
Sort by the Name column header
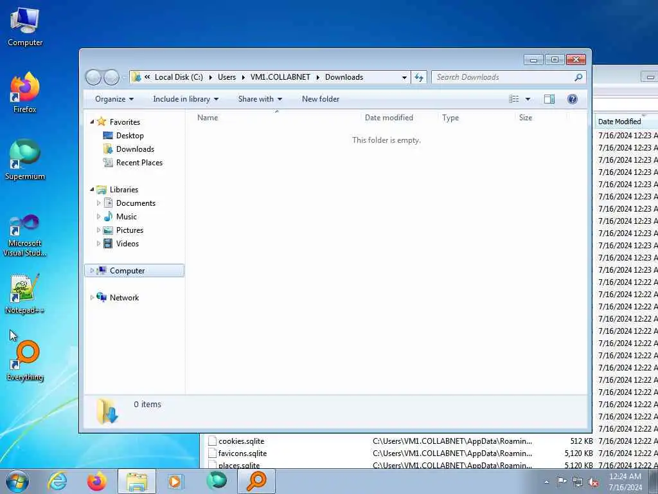point(276,118)
